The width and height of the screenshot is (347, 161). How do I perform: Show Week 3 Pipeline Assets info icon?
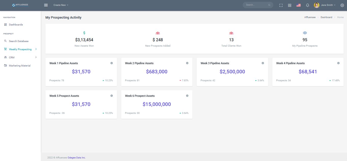point(263,63)
